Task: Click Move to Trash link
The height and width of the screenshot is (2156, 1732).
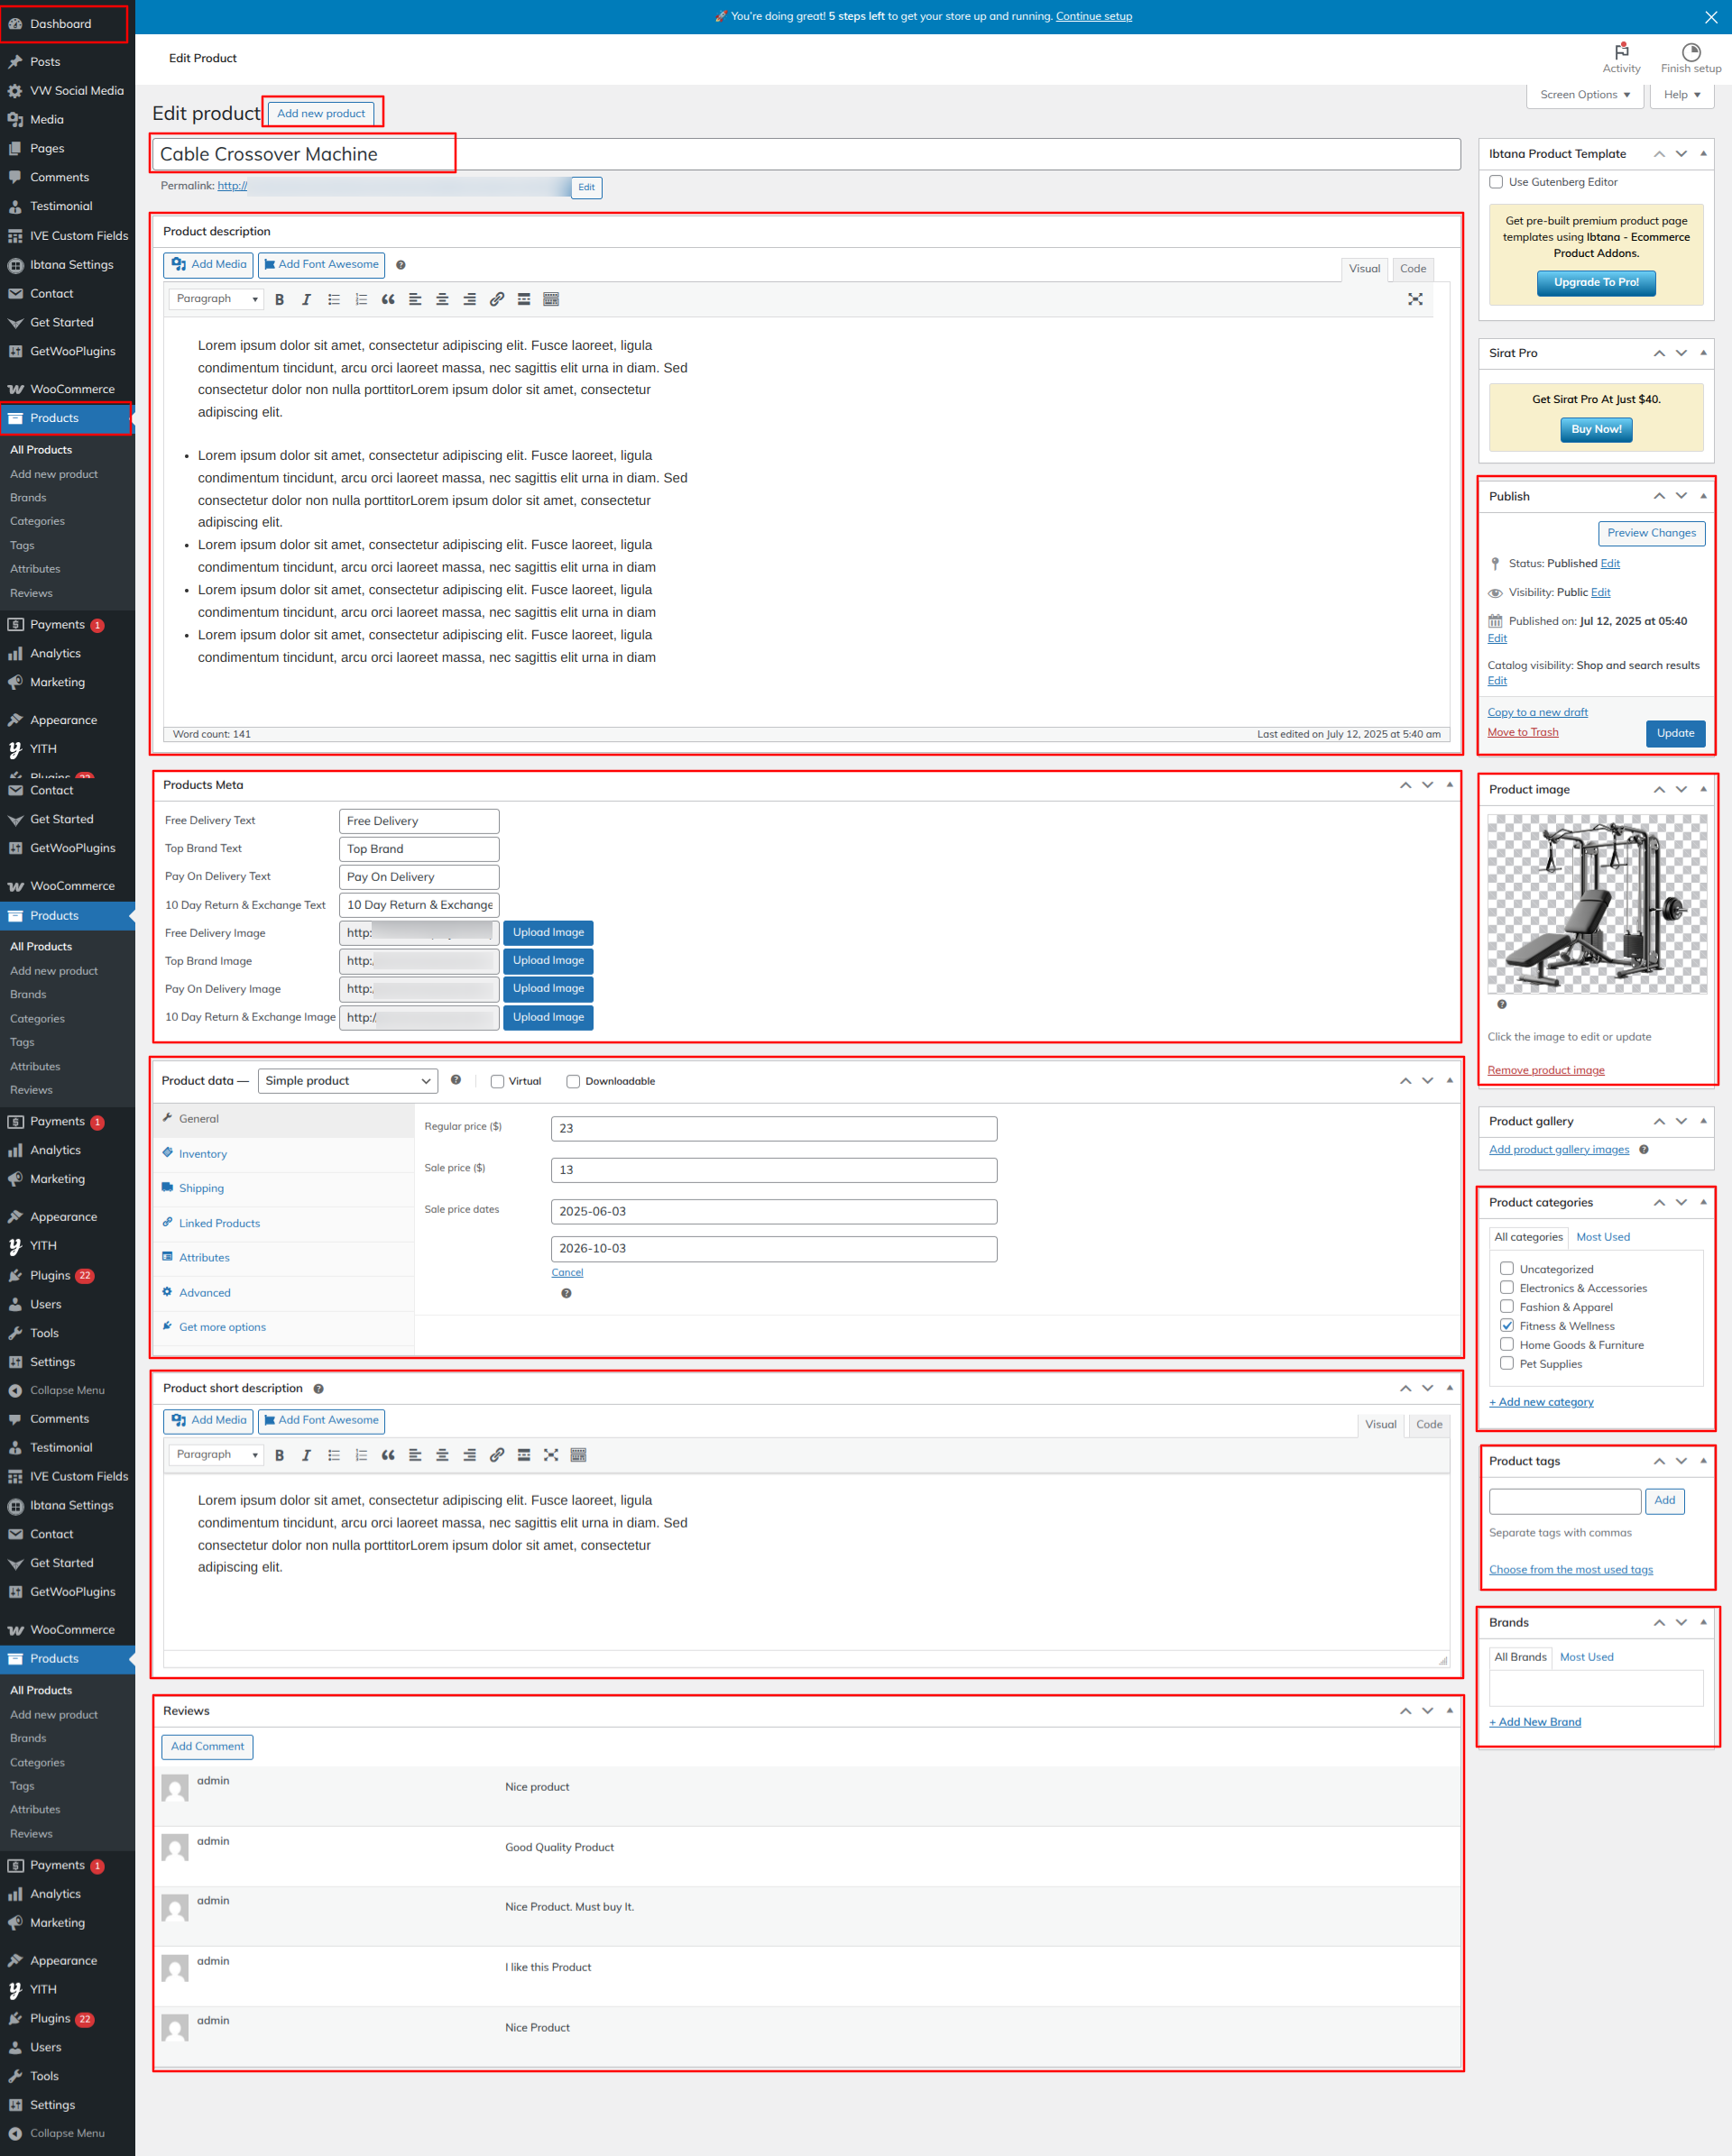Action: click(1522, 732)
